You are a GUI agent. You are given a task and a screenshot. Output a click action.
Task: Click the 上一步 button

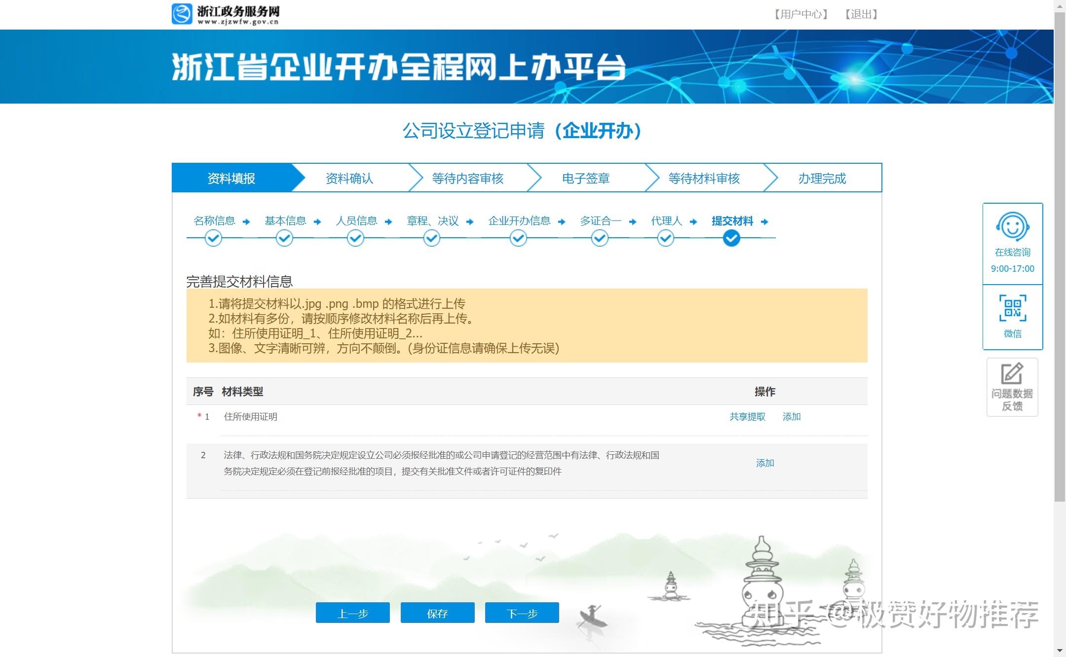[x=353, y=613]
